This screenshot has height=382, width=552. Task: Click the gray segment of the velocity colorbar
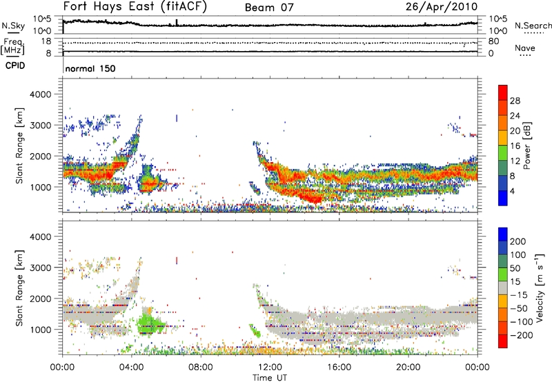pos(503,288)
